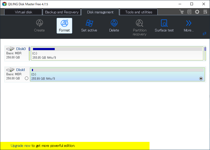This screenshot has height=150, width=210.
Task: Select the Disk1 radio button
Action: pos(26,78)
